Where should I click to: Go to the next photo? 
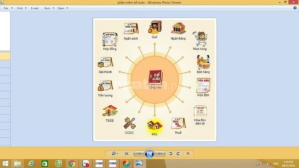coord(160,153)
